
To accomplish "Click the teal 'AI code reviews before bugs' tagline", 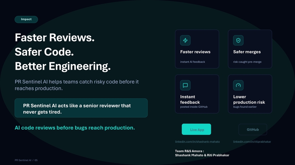I will (75, 128).
